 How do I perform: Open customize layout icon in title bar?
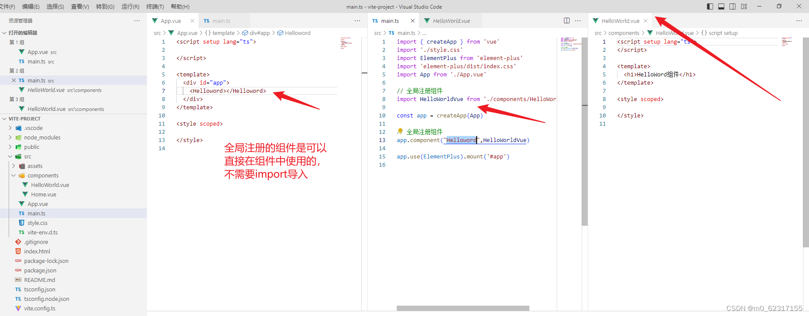pos(744,6)
